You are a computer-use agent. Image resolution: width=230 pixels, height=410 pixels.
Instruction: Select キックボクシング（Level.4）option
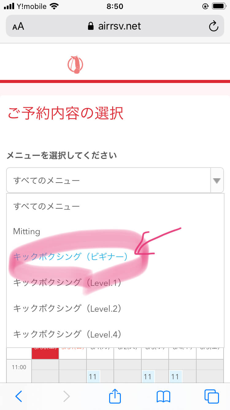tap(67, 334)
